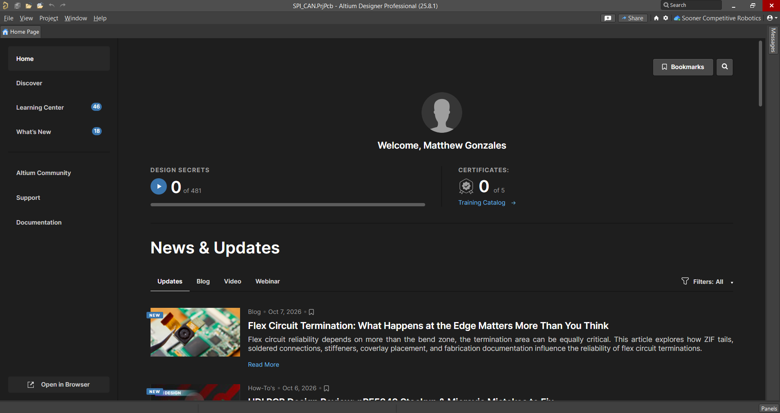Viewport: 780px width, 413px height.
Task: Select the Home Page document tab
Action: click(21, 32)
